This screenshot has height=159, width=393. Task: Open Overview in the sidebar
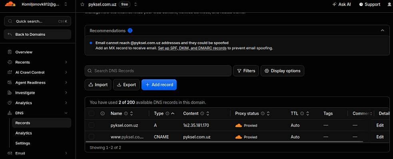(x=24, y=52)
